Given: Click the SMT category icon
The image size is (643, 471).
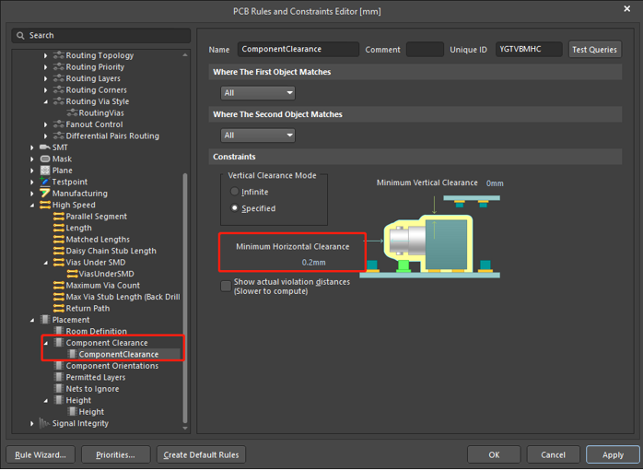Looking at the screenshot, I should [45, 147].
